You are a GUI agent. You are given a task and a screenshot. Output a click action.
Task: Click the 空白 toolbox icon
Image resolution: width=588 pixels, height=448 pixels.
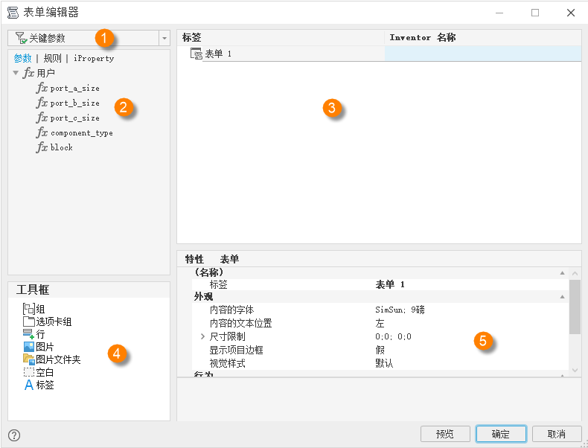[28, 372]
